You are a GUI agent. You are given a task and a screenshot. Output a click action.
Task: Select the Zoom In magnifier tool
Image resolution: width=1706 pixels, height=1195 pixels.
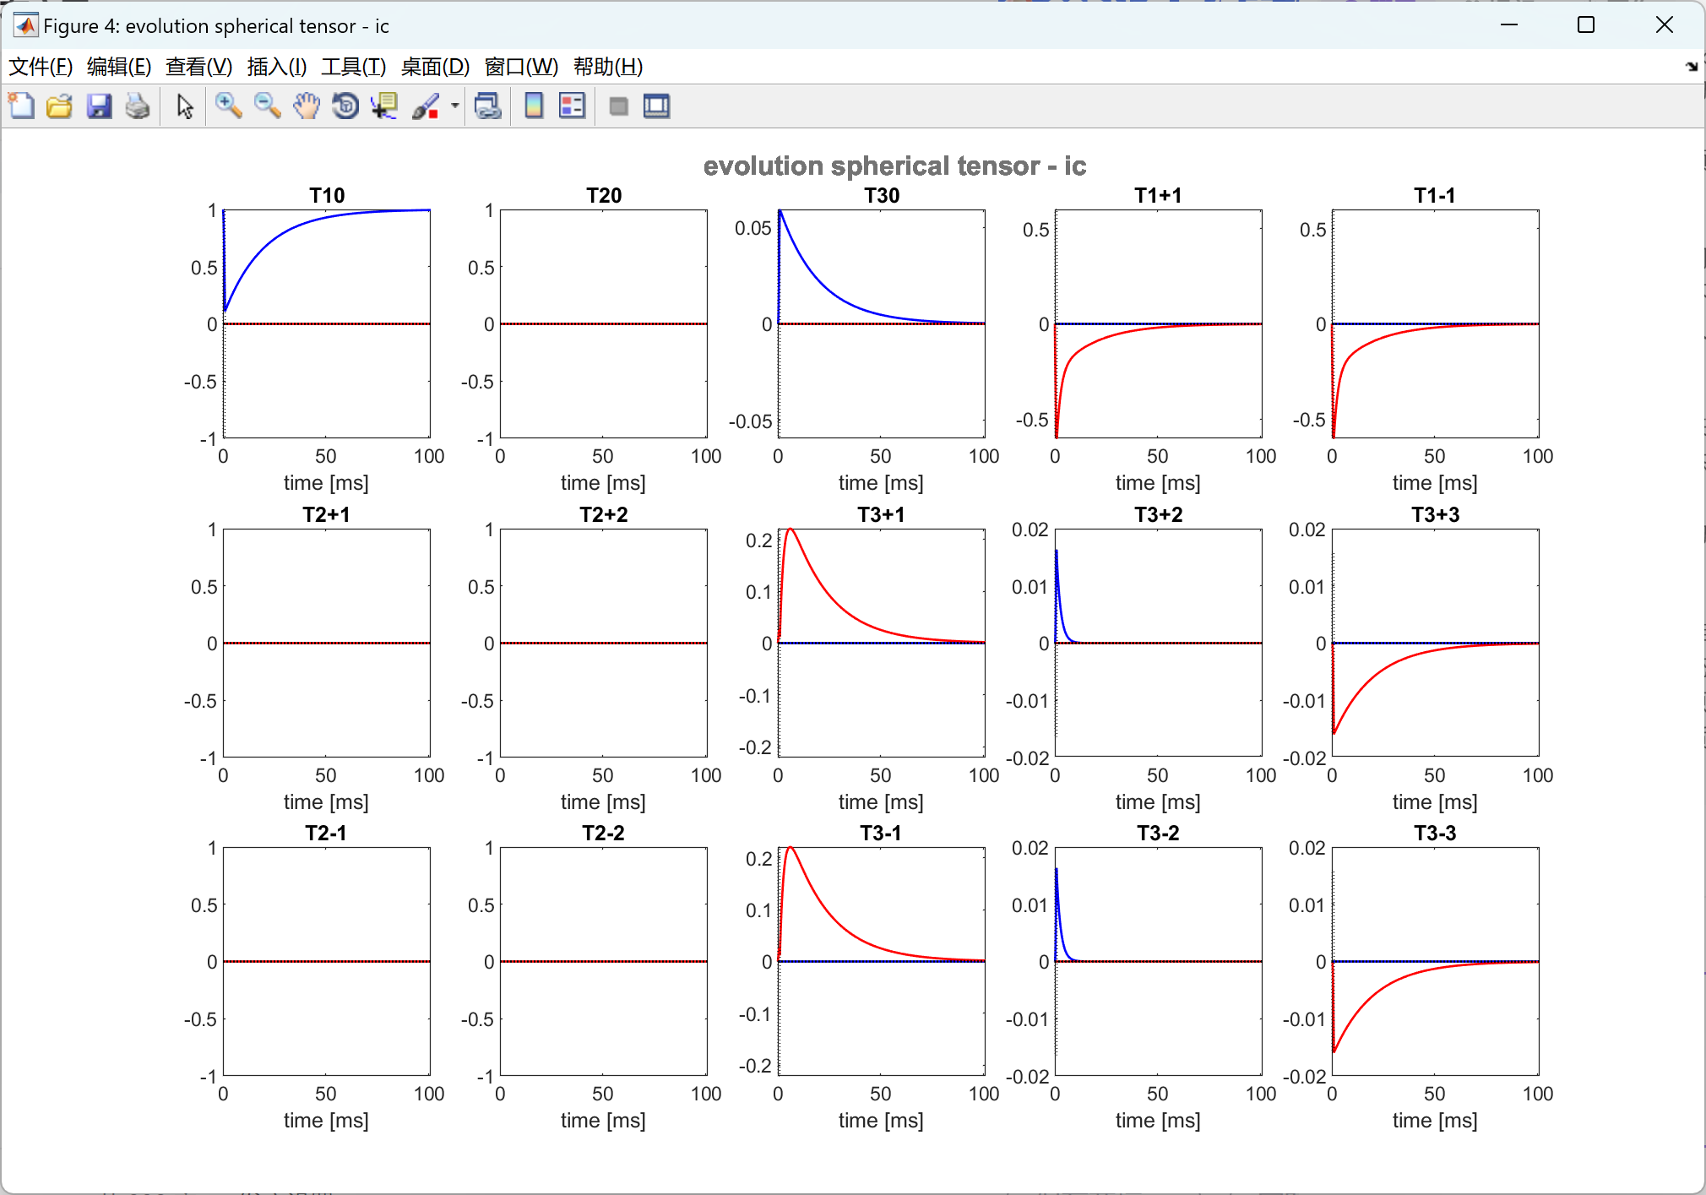(x=228, y=106)
